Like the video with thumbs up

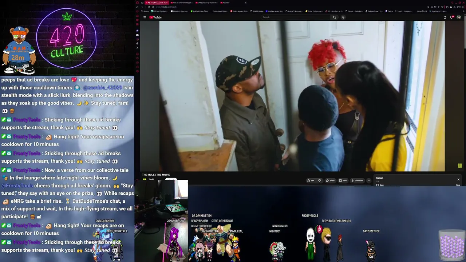pos(311,180)
